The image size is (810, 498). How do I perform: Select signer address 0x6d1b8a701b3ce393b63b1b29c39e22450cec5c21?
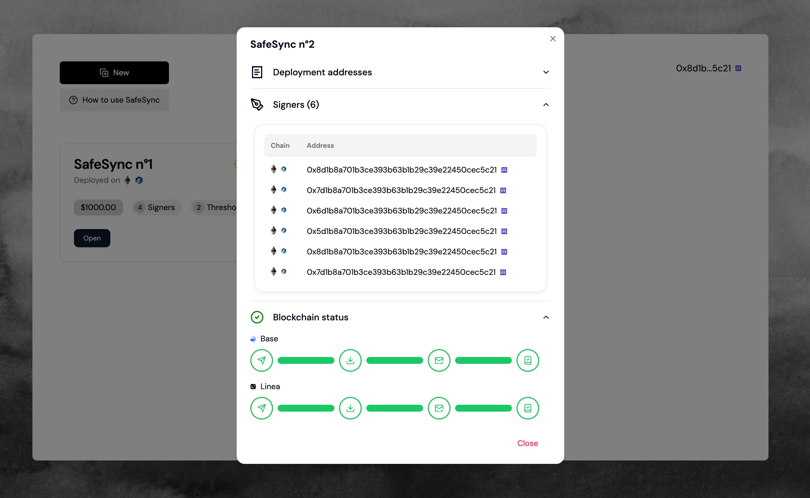click(x=401, y=211)
